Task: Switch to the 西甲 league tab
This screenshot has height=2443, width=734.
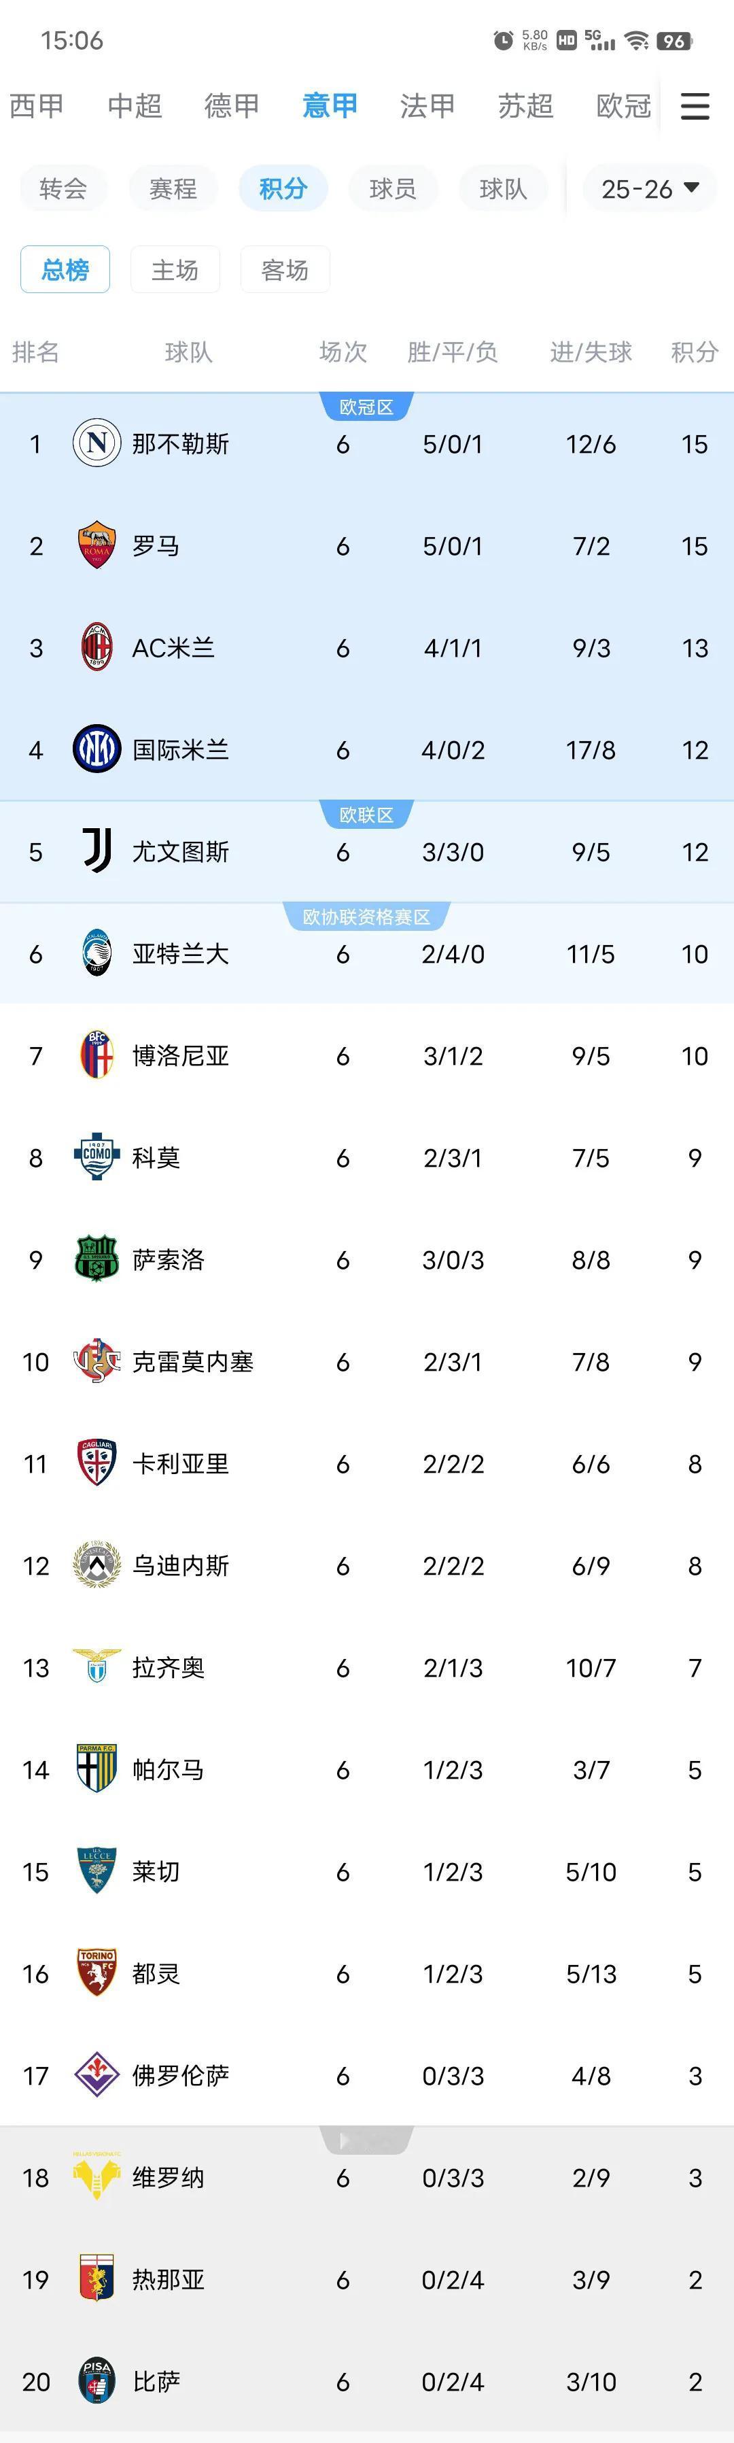Action: [36, 106]
